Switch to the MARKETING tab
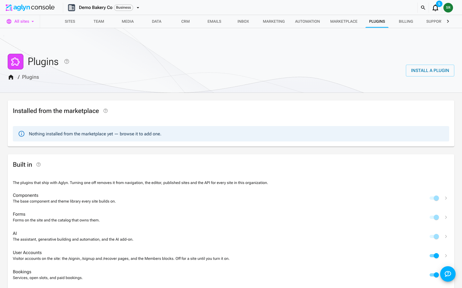462x288 pixels. (274, 21)
